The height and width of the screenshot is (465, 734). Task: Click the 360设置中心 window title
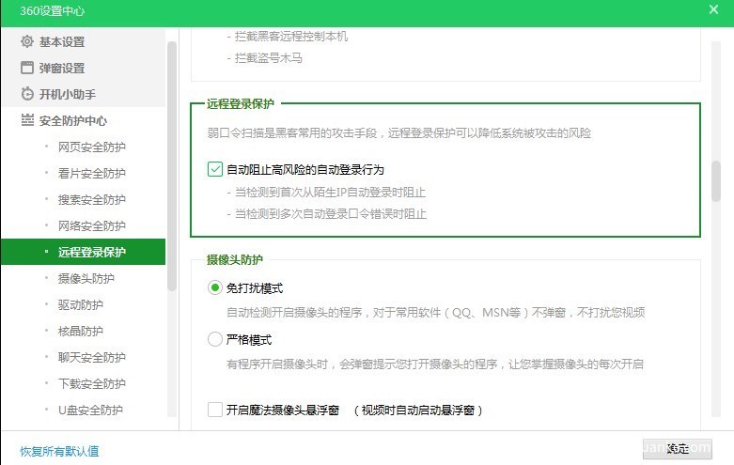(52, 10)
